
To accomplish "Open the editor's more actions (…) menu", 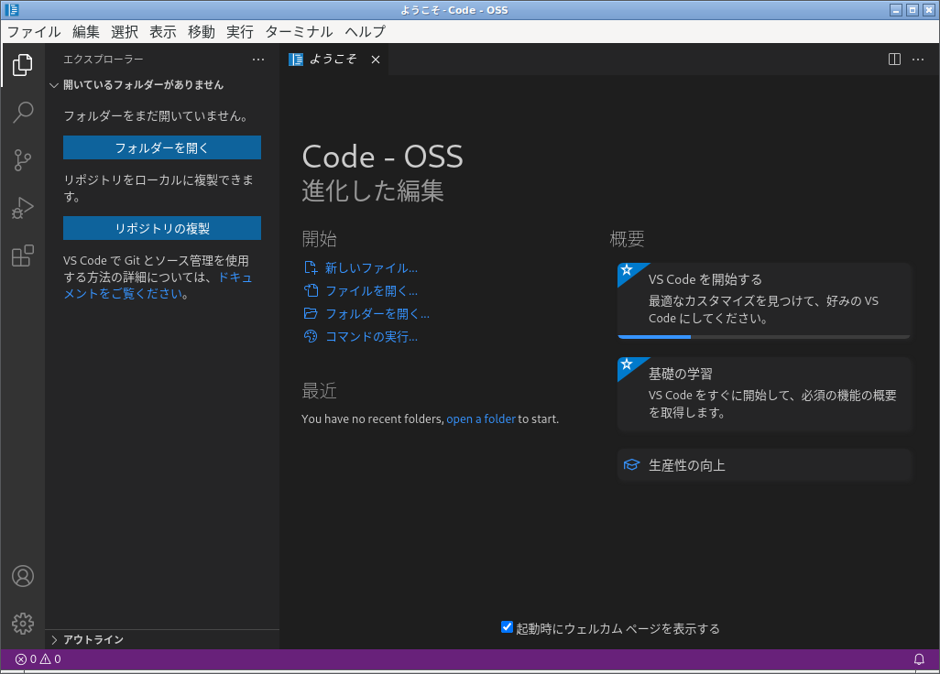I will click(918, 60).
